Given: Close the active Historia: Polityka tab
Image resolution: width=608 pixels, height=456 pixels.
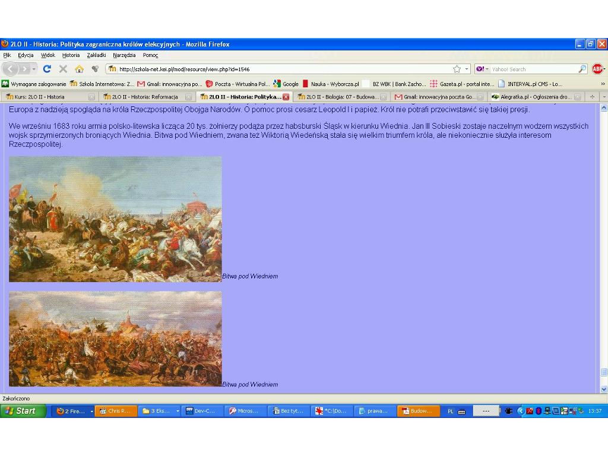Looking at the screenshot, I should [x=286, y=97].
